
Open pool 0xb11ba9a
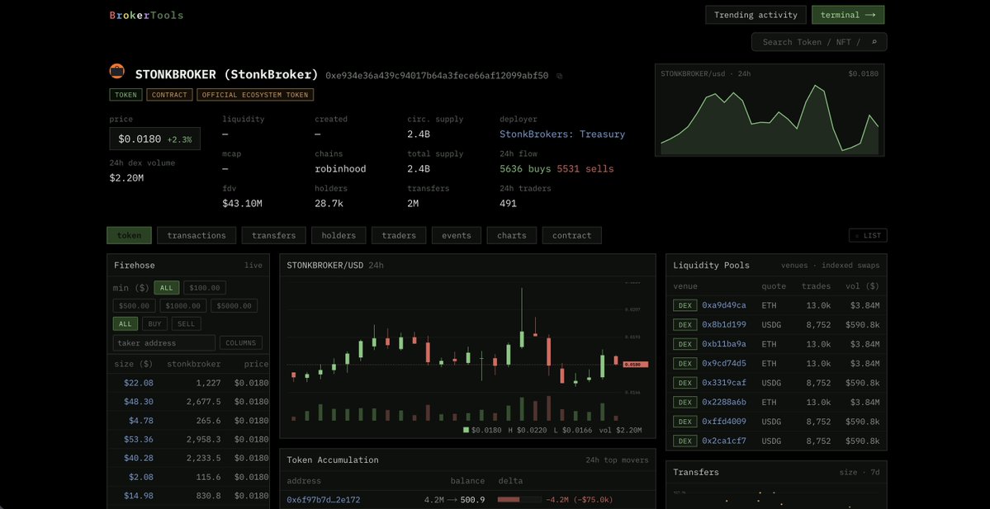tap(723, 344)
